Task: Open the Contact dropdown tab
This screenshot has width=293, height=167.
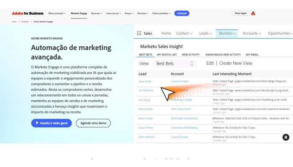Action: pyautogui.click(x=184, y=33)
